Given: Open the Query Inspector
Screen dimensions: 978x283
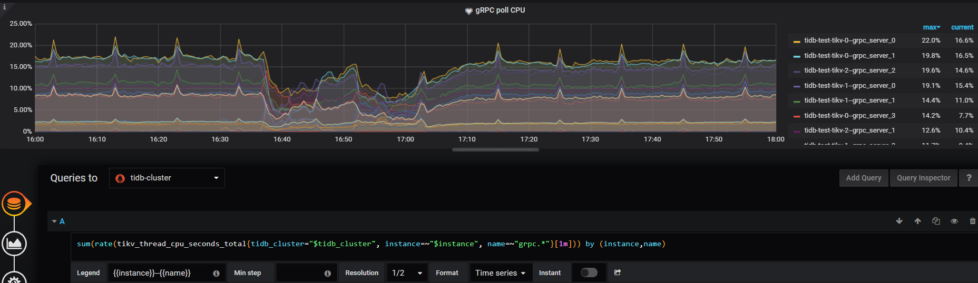Looking at the screenshot, I should [923, 178].
